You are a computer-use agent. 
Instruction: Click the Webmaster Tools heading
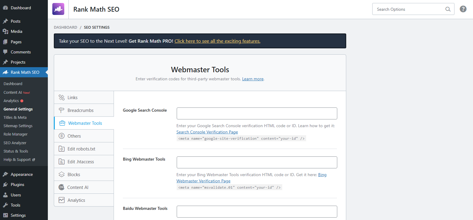[200, 70]
